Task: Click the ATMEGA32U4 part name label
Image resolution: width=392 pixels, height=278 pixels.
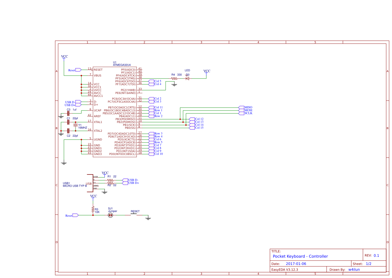Action: point(122,65)
